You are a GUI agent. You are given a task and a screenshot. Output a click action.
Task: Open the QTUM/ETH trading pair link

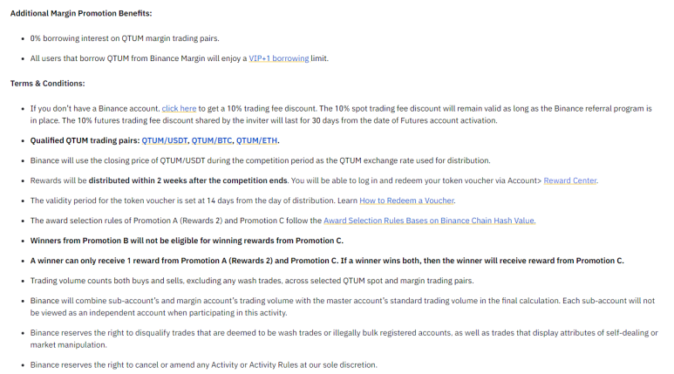[256, 140]
